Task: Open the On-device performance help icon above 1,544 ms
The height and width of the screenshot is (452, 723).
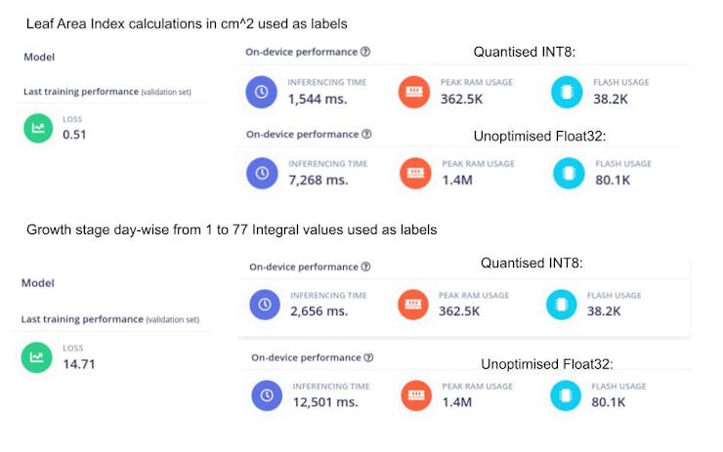Action: click(x=365, y=52)
